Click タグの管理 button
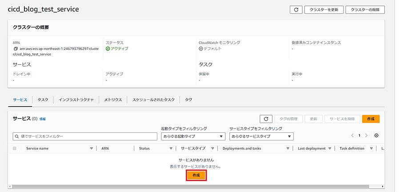Image resolution: width=400 pixels, height=192 pixels. click(x=288, y=119)
